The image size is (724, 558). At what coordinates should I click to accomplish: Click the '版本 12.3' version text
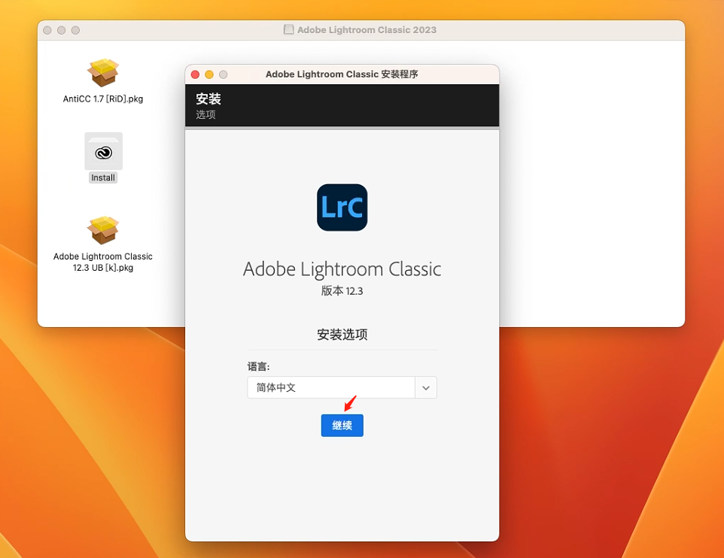(342, 291)
